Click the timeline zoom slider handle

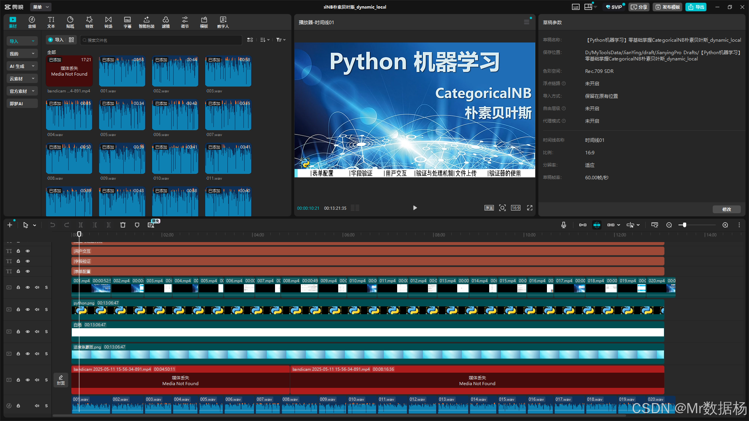click(684, 225)
